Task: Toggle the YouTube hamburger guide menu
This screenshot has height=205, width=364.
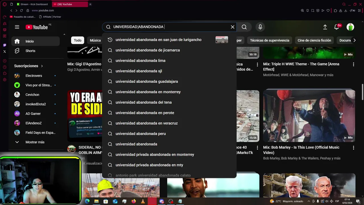Action: 17,27
